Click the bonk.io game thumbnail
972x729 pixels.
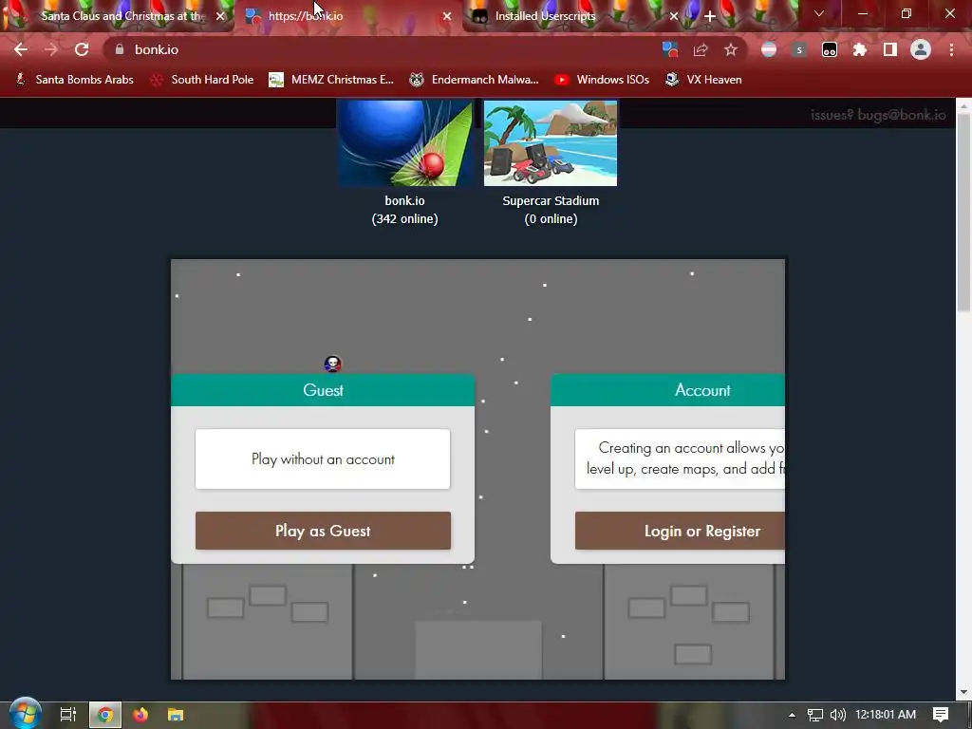pos(404,142)
